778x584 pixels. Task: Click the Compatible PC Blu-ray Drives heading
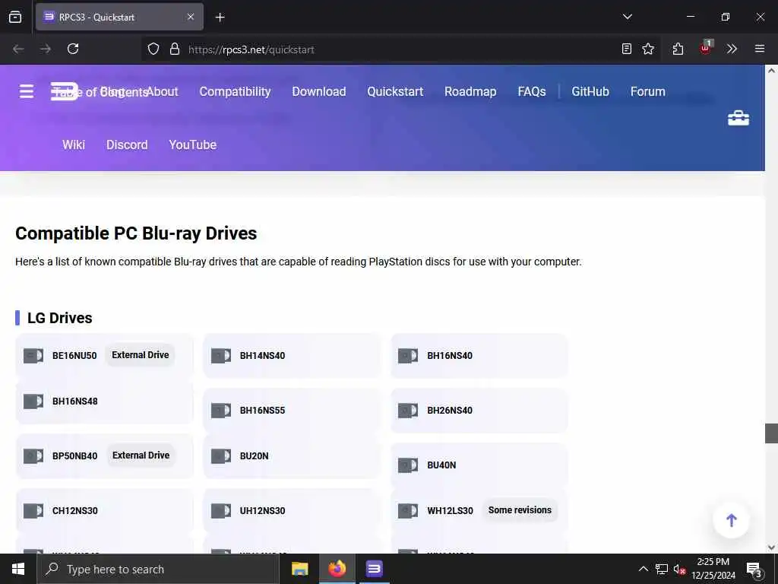[136, 233]
